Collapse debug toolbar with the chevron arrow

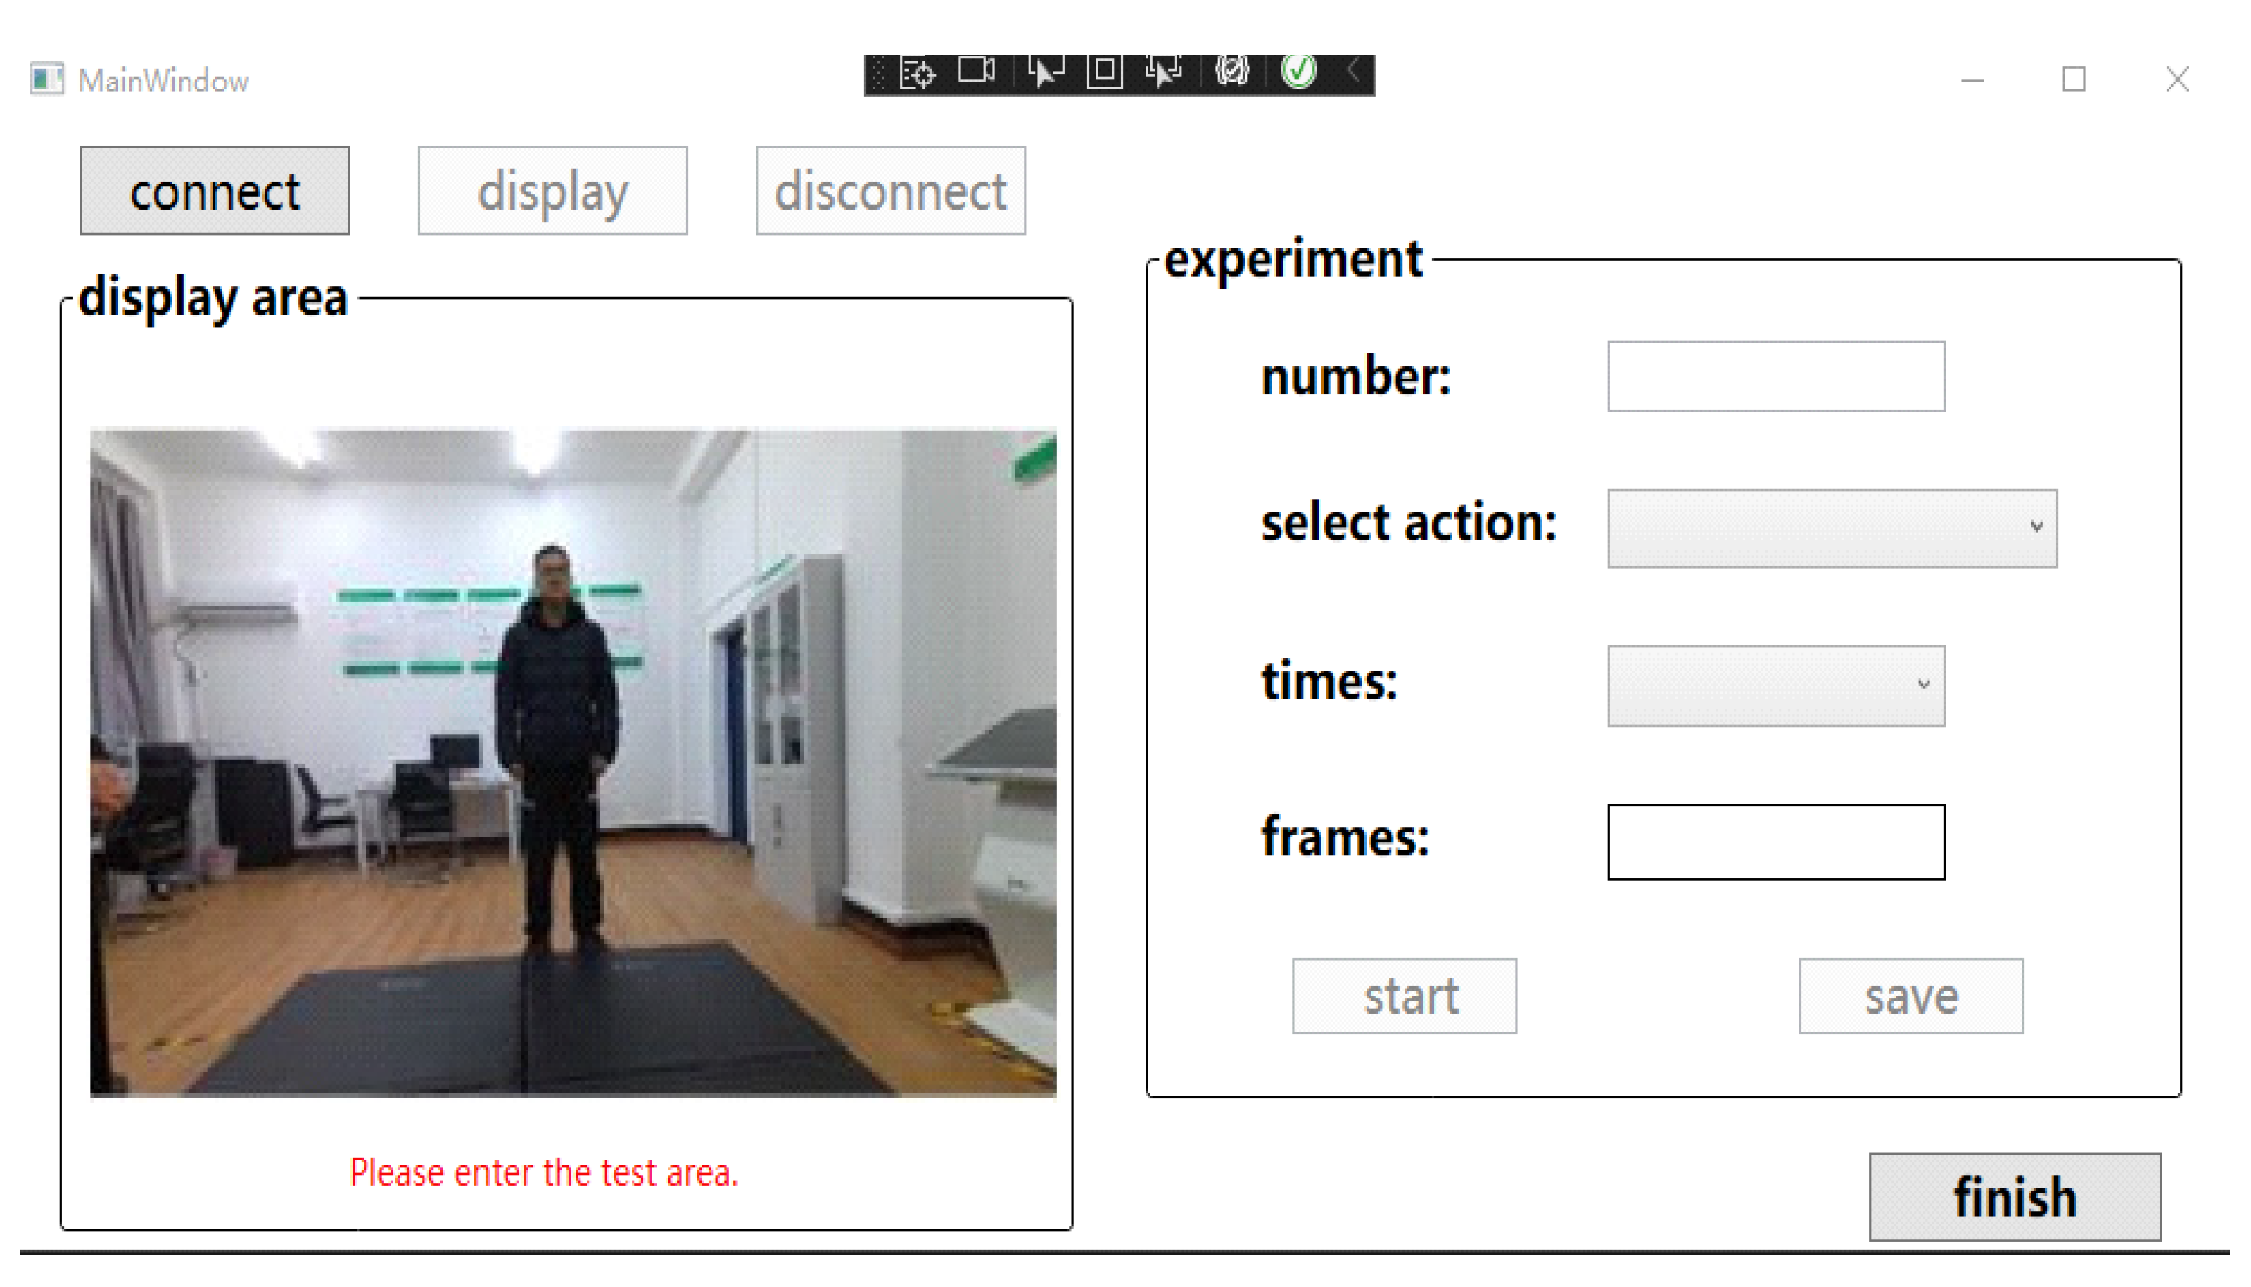coord(1354,70)
